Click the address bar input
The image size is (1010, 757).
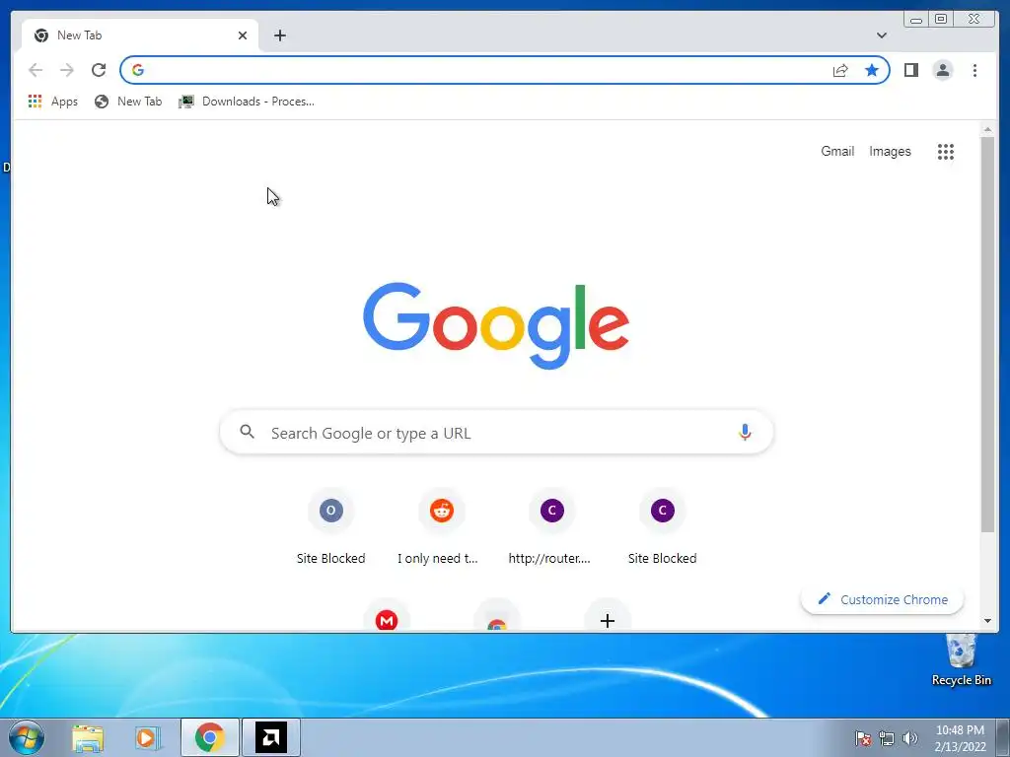pyautogui.click(x=486, y=70)
